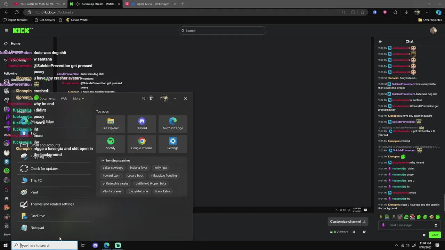Open File Explorer from Top apps

pyautogui.click(x=111, y=124)
